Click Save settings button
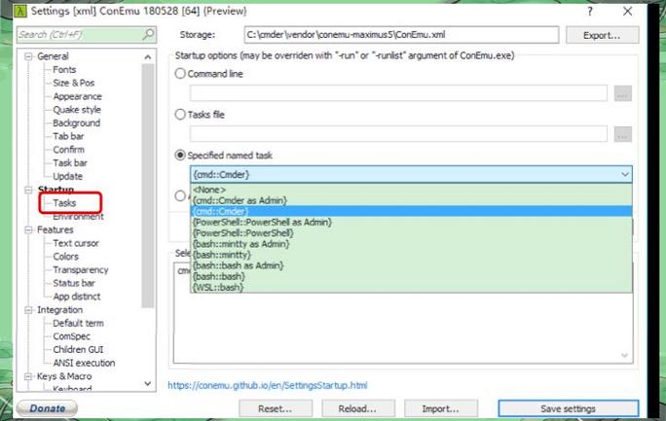Viewport: 666px width, 421px height. coord(569,408)
